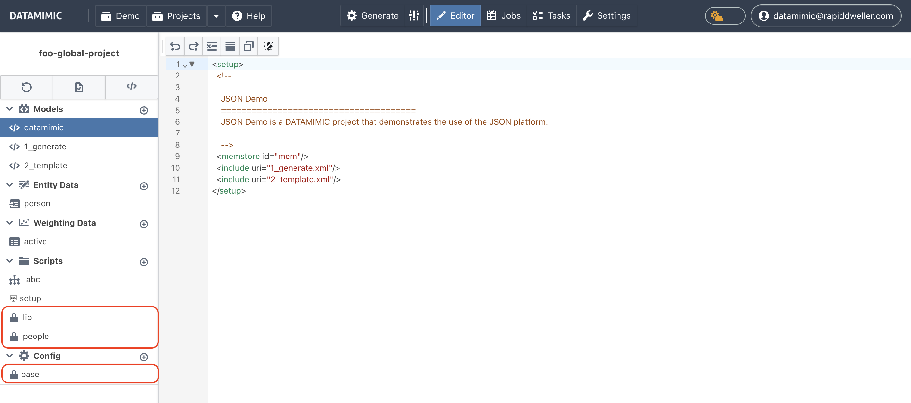The image size is (911, 403).
Task: Add a new script with plus icon
Action: 144,262
